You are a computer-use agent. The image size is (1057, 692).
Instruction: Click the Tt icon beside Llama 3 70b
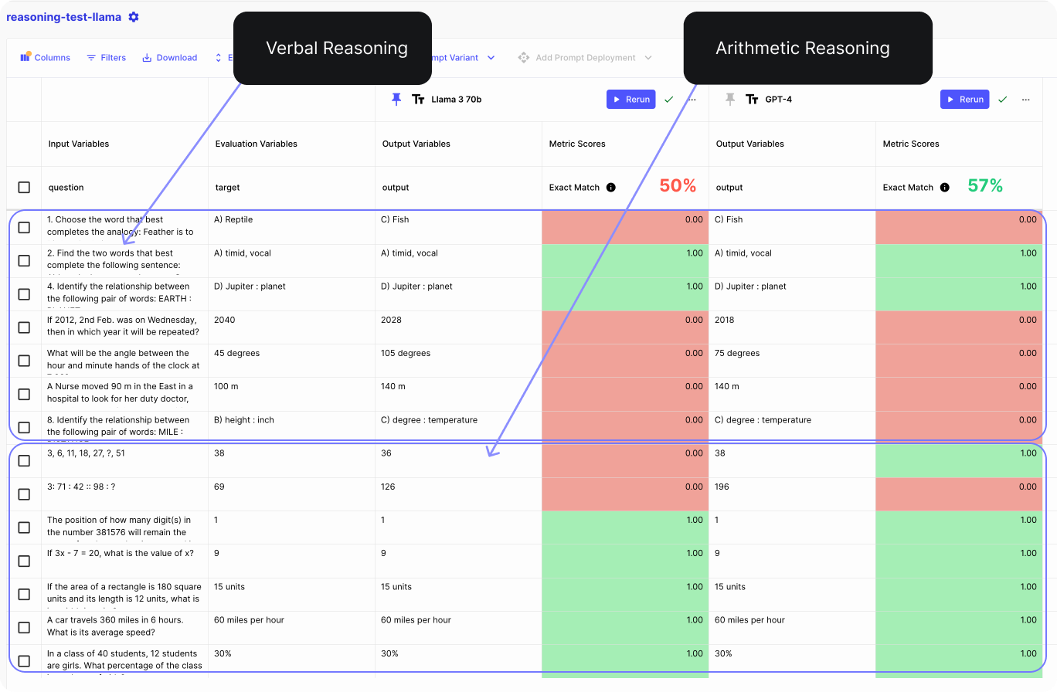[x=418, y=100]
